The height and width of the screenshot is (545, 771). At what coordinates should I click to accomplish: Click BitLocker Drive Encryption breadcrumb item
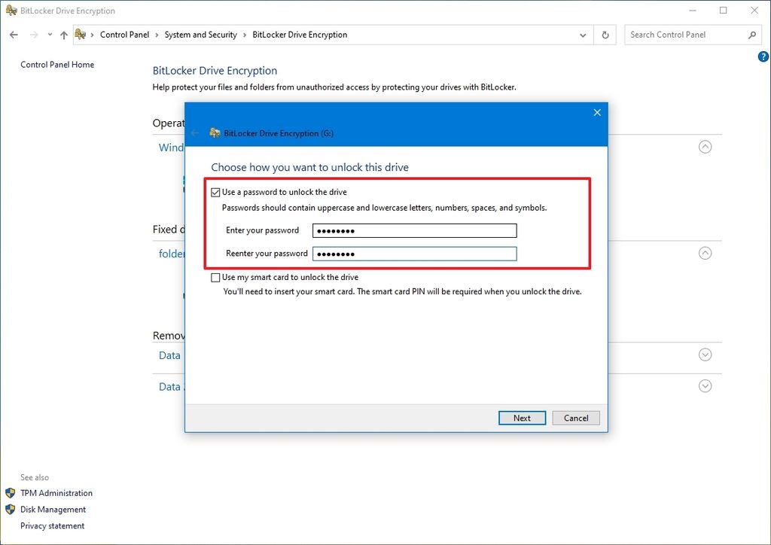pyautogui.click(x=300, y=35)
